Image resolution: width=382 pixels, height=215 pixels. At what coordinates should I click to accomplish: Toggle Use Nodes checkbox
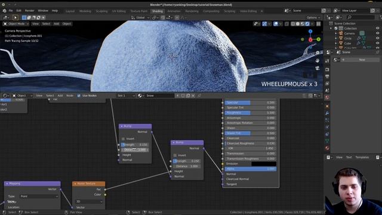coord(79,96)
